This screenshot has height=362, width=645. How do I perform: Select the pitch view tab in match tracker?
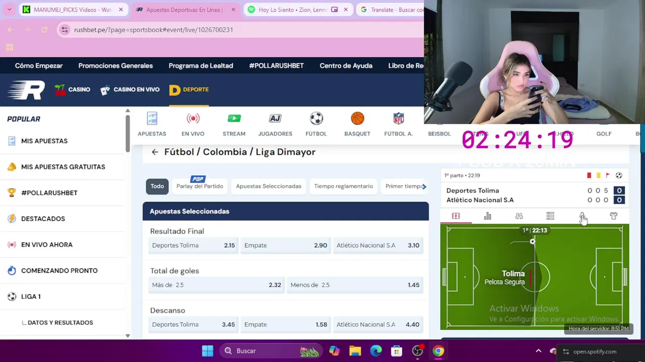coord(456,216)
